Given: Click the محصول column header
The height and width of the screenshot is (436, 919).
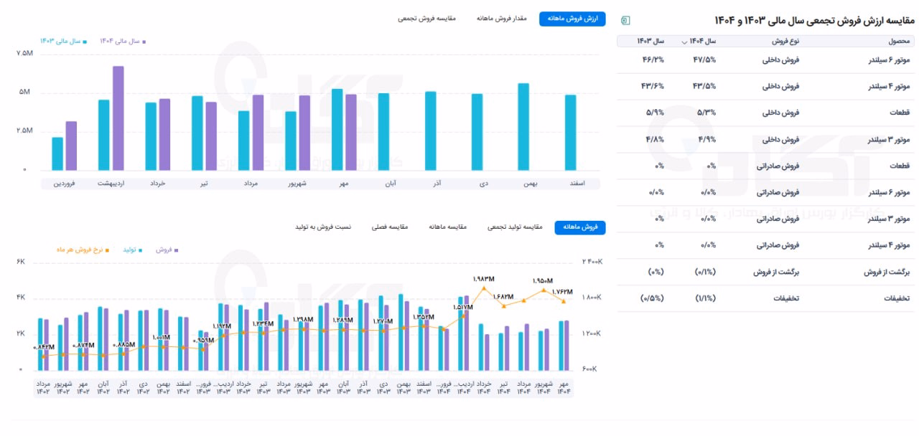Looking at the screenshot, I should pos(900,42).
